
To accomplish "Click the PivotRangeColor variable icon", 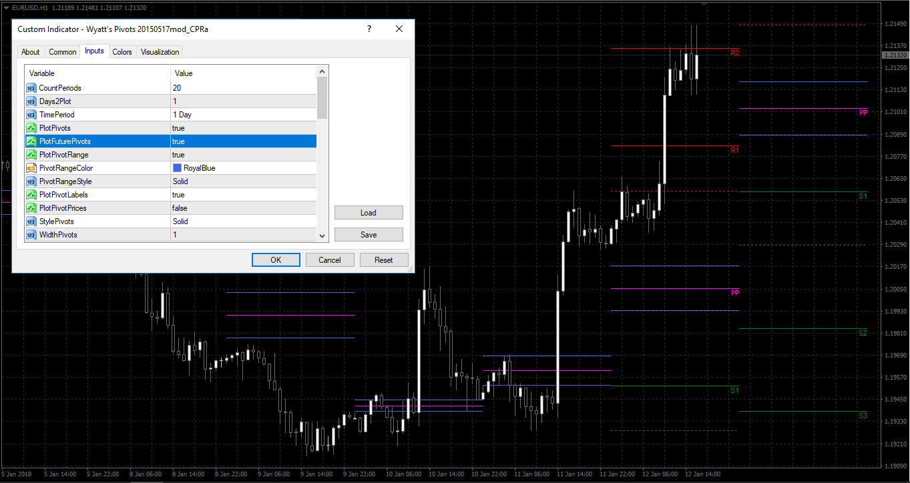I will point(31,168).
